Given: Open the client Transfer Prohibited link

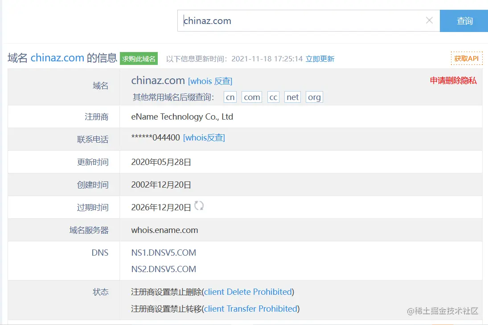Looking at the screenshot, I should pyautogui.click(x=250, y=309).
